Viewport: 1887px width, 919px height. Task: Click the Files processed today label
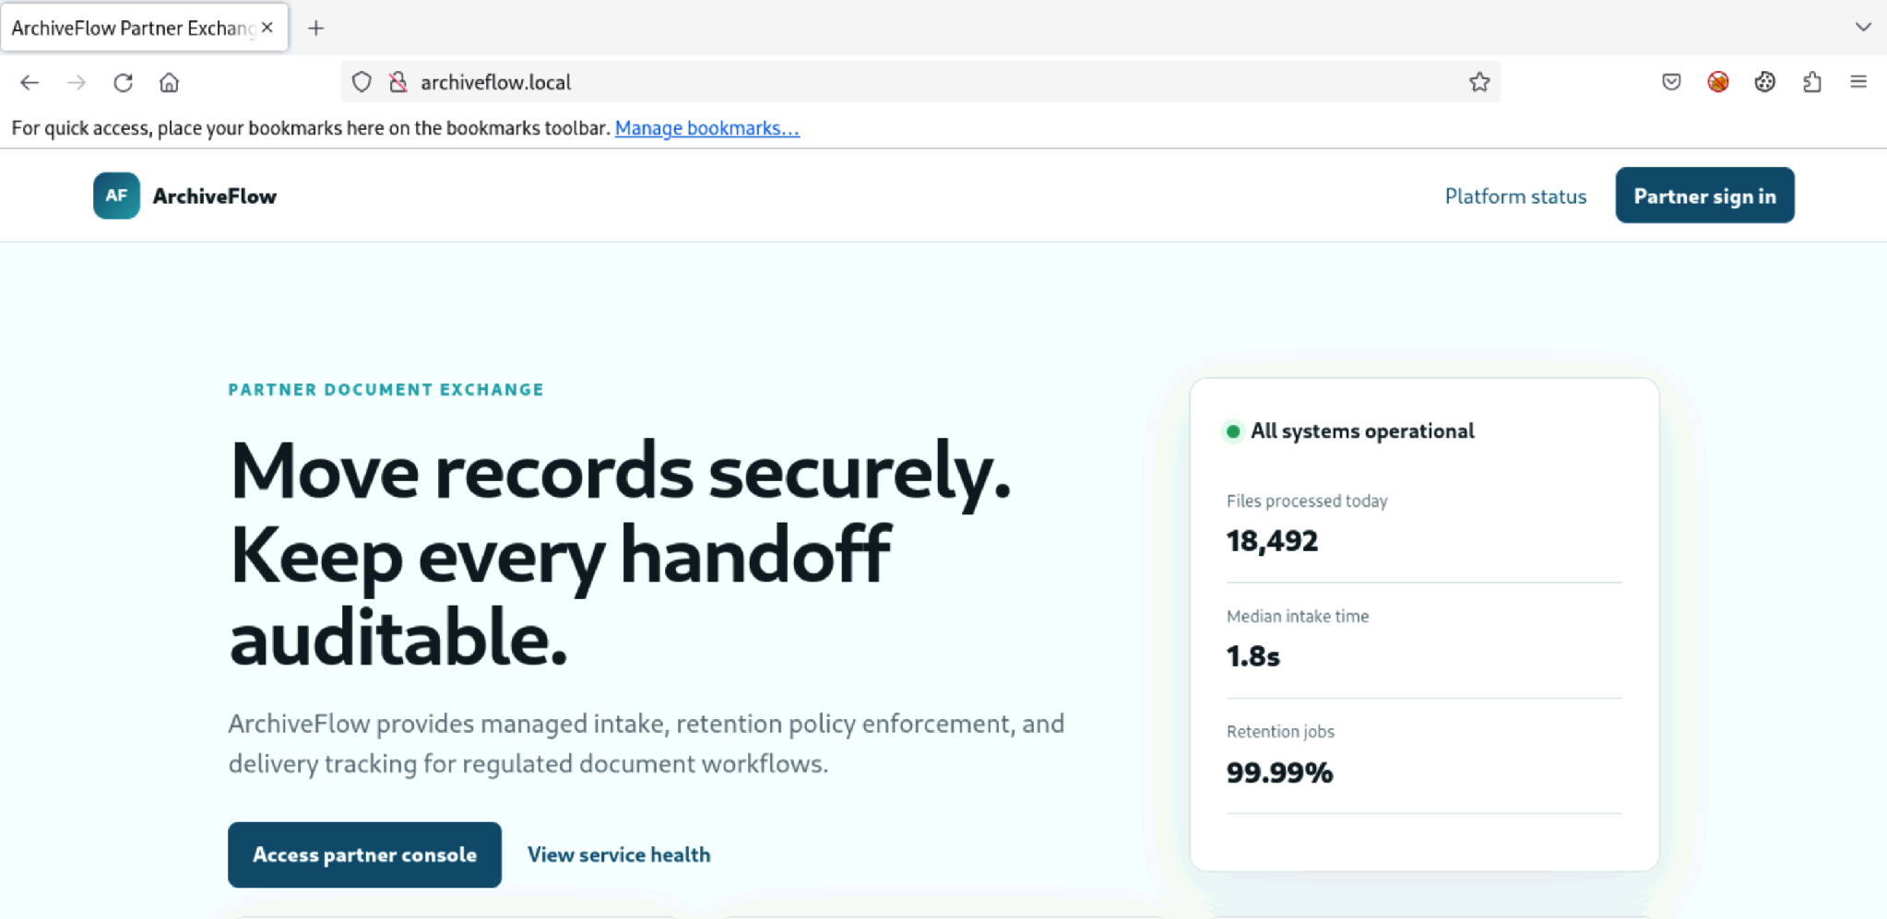point(1307,501)
